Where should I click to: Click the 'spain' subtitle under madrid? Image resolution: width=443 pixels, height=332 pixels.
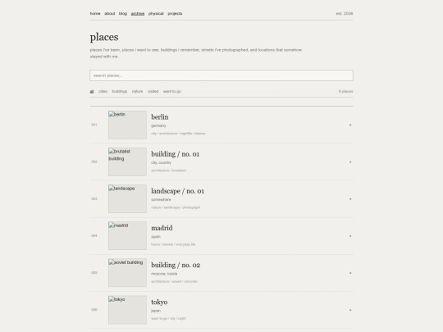(x=156, y=237)
